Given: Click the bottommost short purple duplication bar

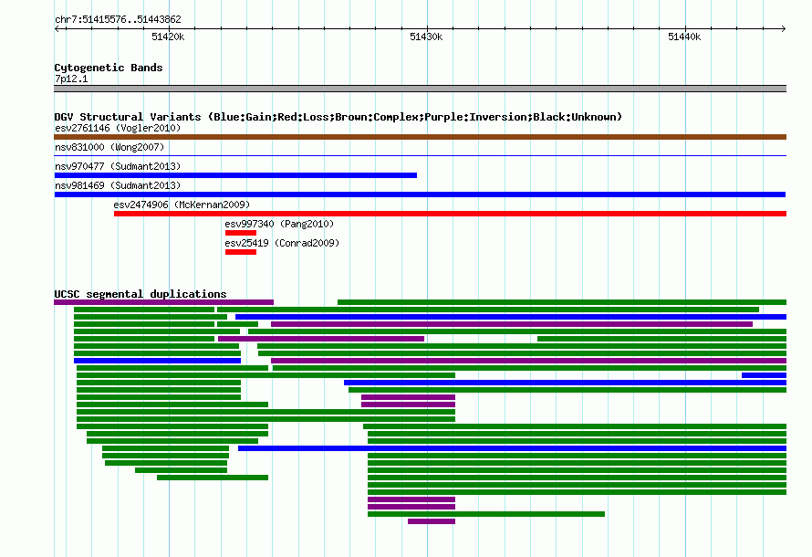Looking at the screenshot, I should [432, 521].
